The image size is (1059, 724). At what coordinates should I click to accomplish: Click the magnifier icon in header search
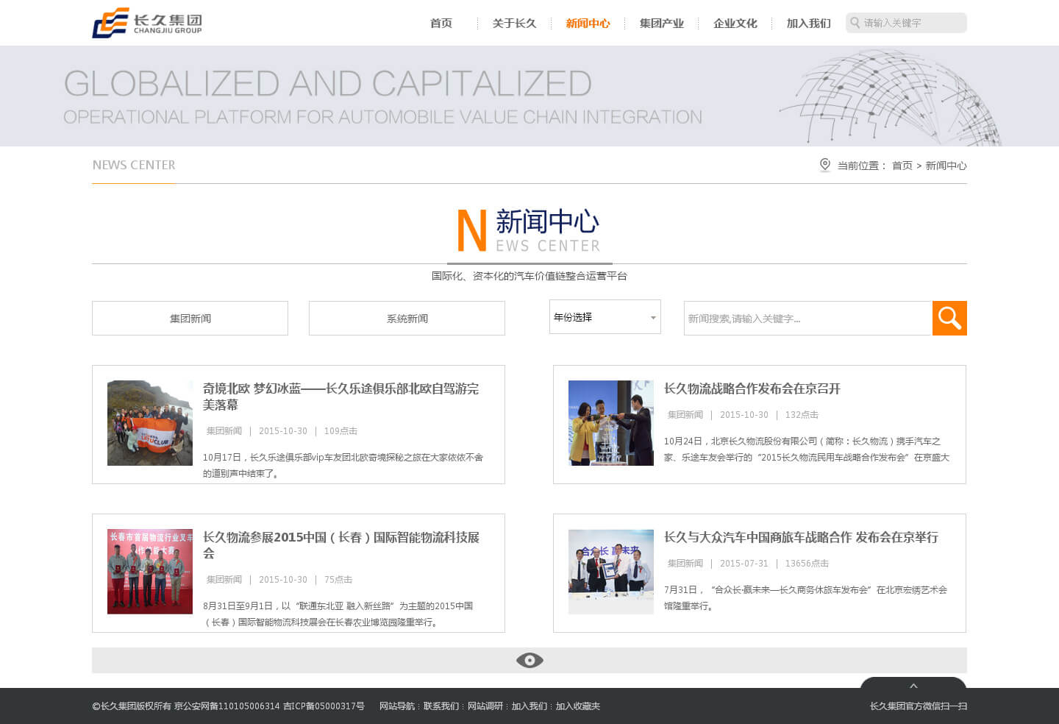tap(855, 23)
